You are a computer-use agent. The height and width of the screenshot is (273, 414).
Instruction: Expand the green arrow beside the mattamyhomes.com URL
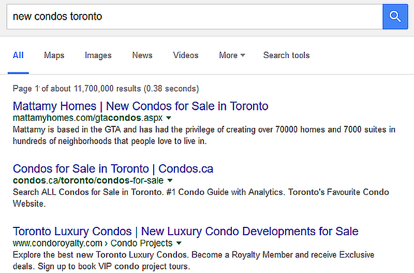click(169, 118)
